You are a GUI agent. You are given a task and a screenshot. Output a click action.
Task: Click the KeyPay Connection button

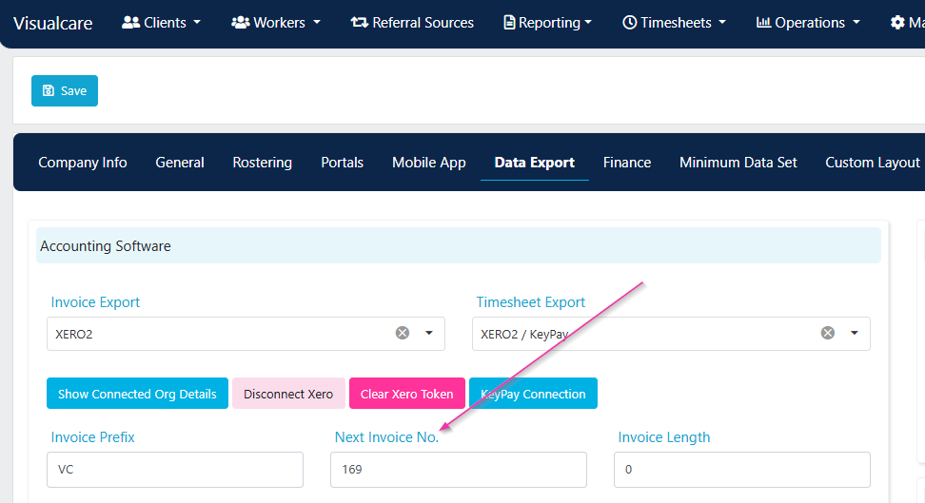point(533,394)
